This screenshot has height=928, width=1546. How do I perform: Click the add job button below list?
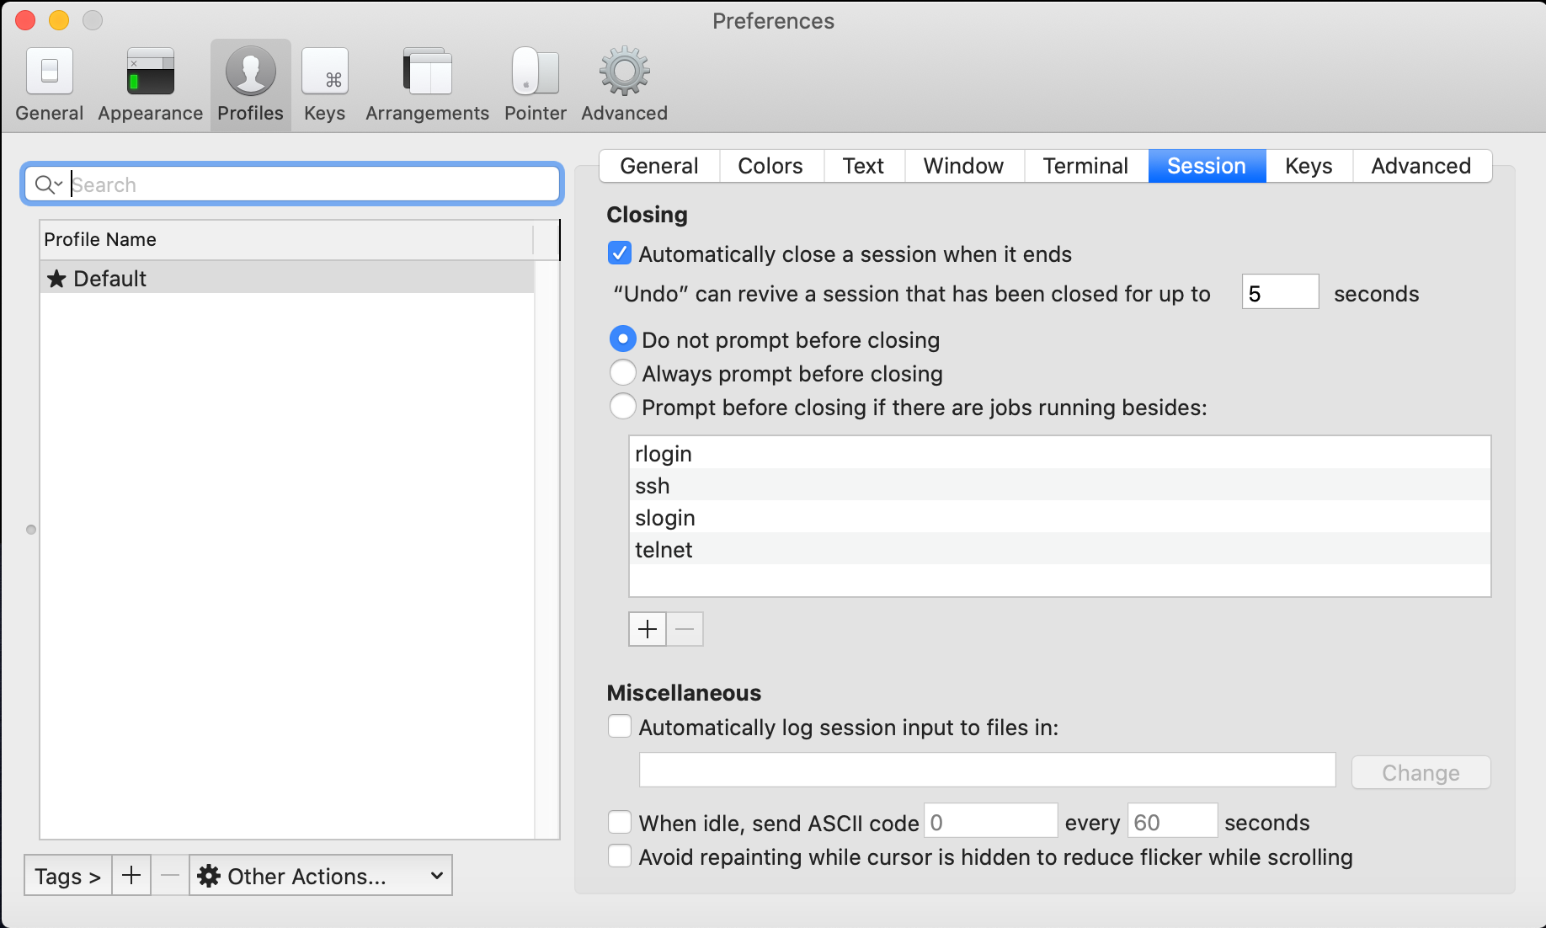click(647, 628)
